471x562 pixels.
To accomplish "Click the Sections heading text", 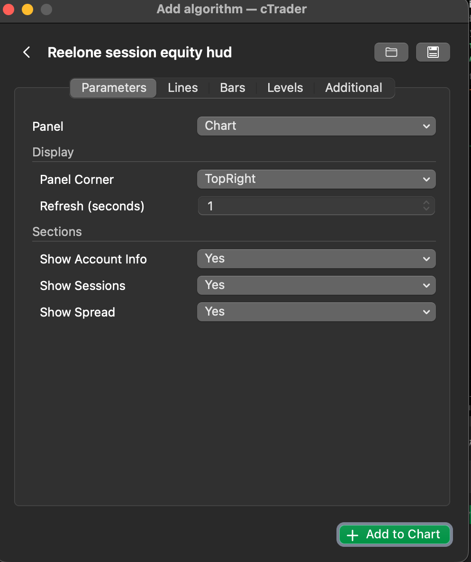I will (57, 232).
